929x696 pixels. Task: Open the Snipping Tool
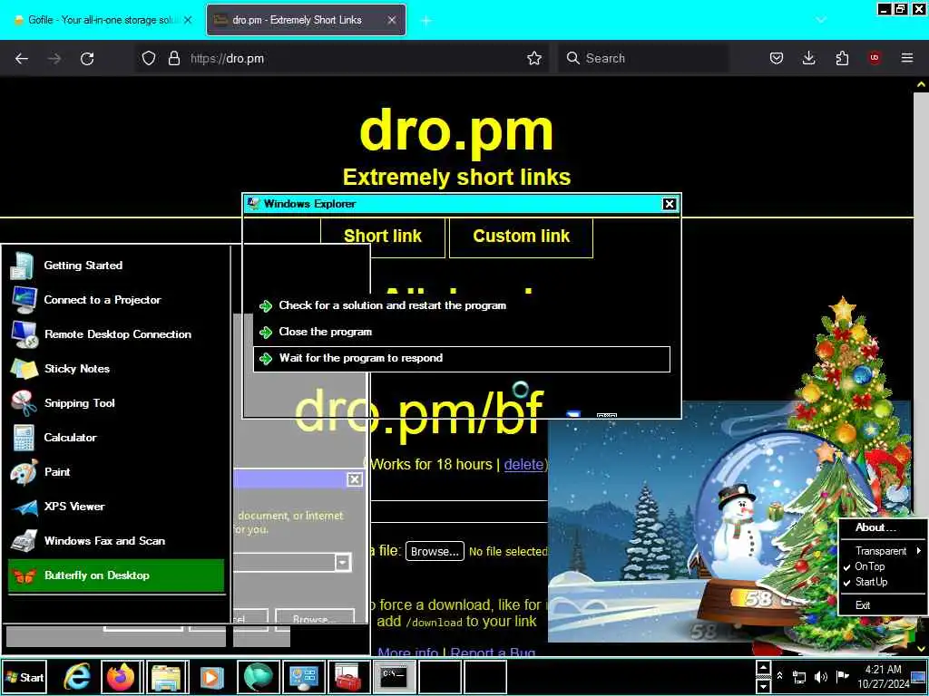tap(116, 403)
